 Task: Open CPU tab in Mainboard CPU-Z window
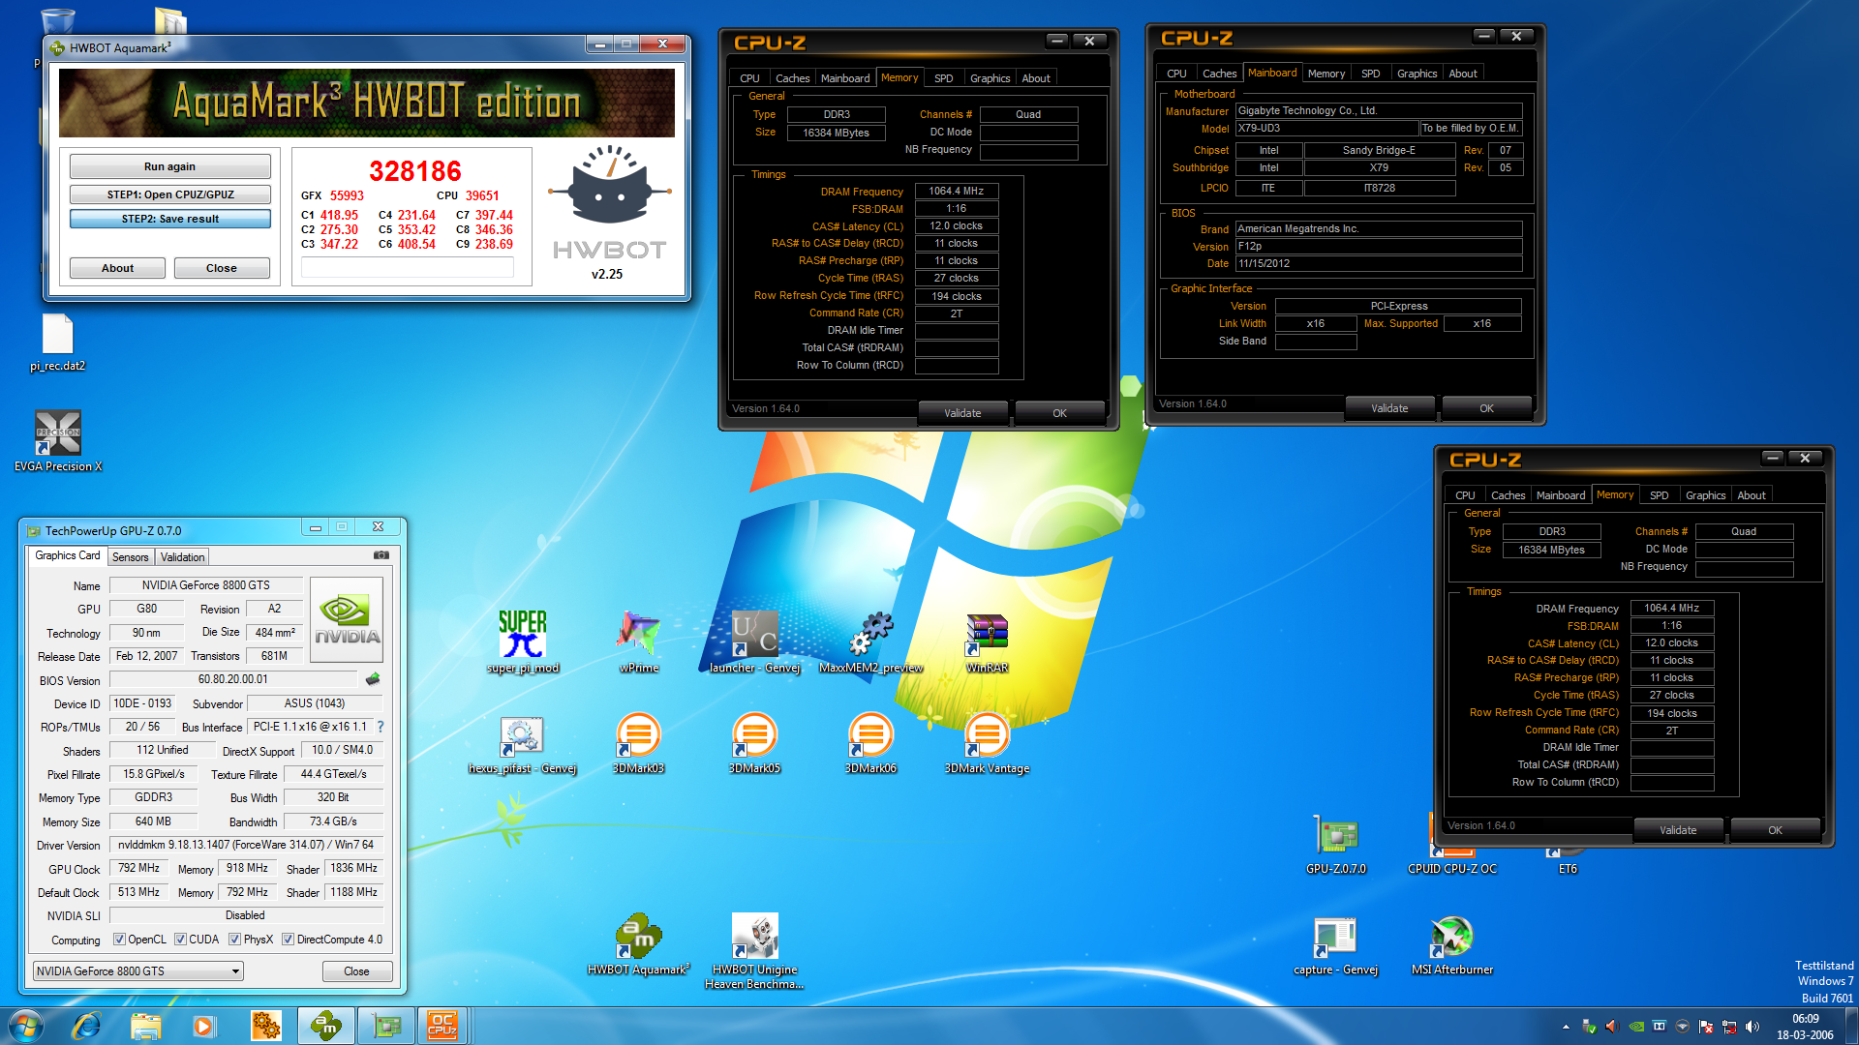[1176, 74]
